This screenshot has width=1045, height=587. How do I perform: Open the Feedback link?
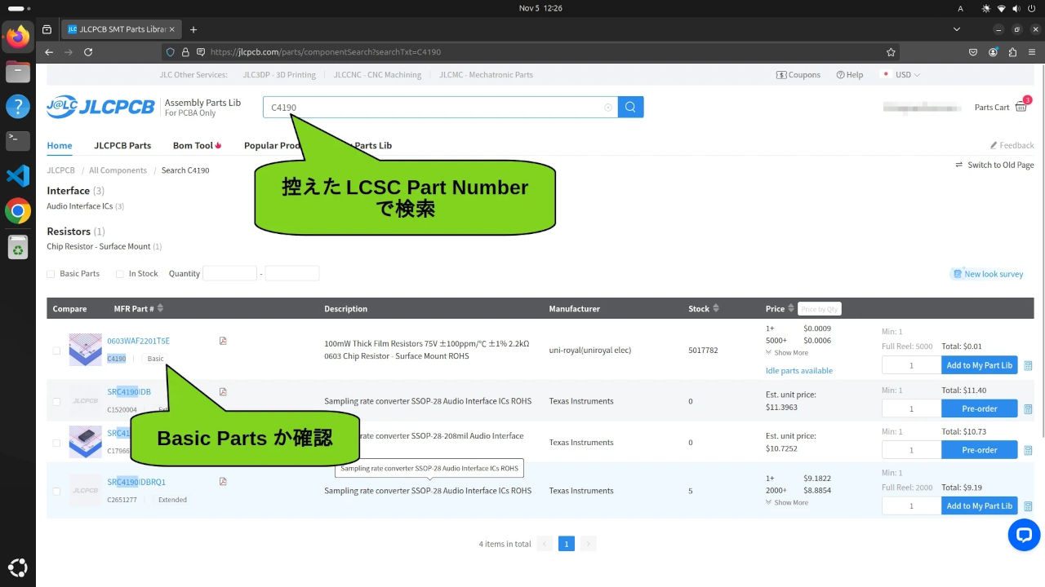1012,145
